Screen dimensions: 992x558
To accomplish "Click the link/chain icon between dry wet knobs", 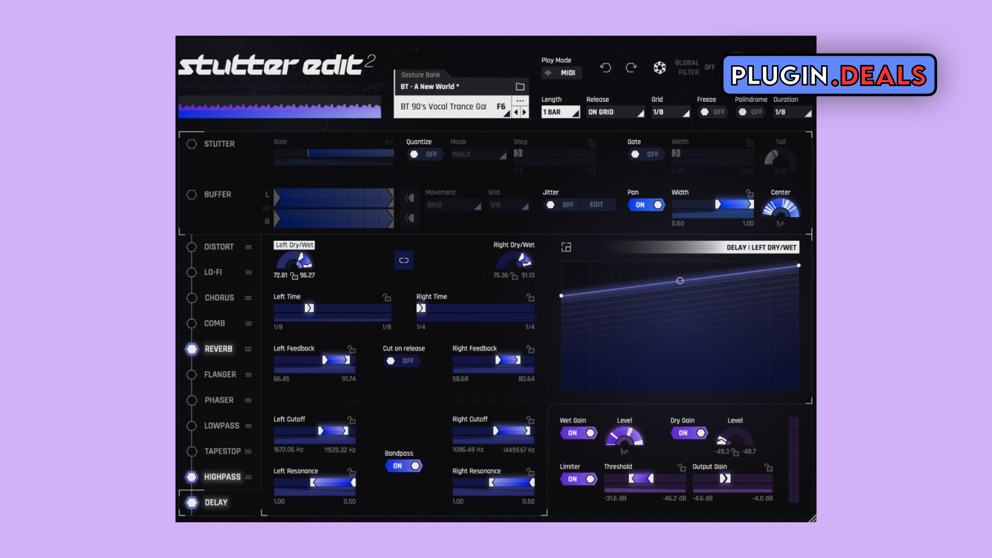I will [404, 260].
